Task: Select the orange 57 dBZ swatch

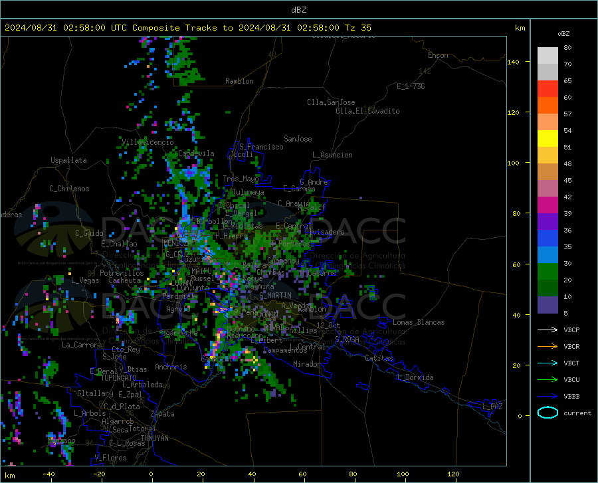Action: (x=548, y=106)
